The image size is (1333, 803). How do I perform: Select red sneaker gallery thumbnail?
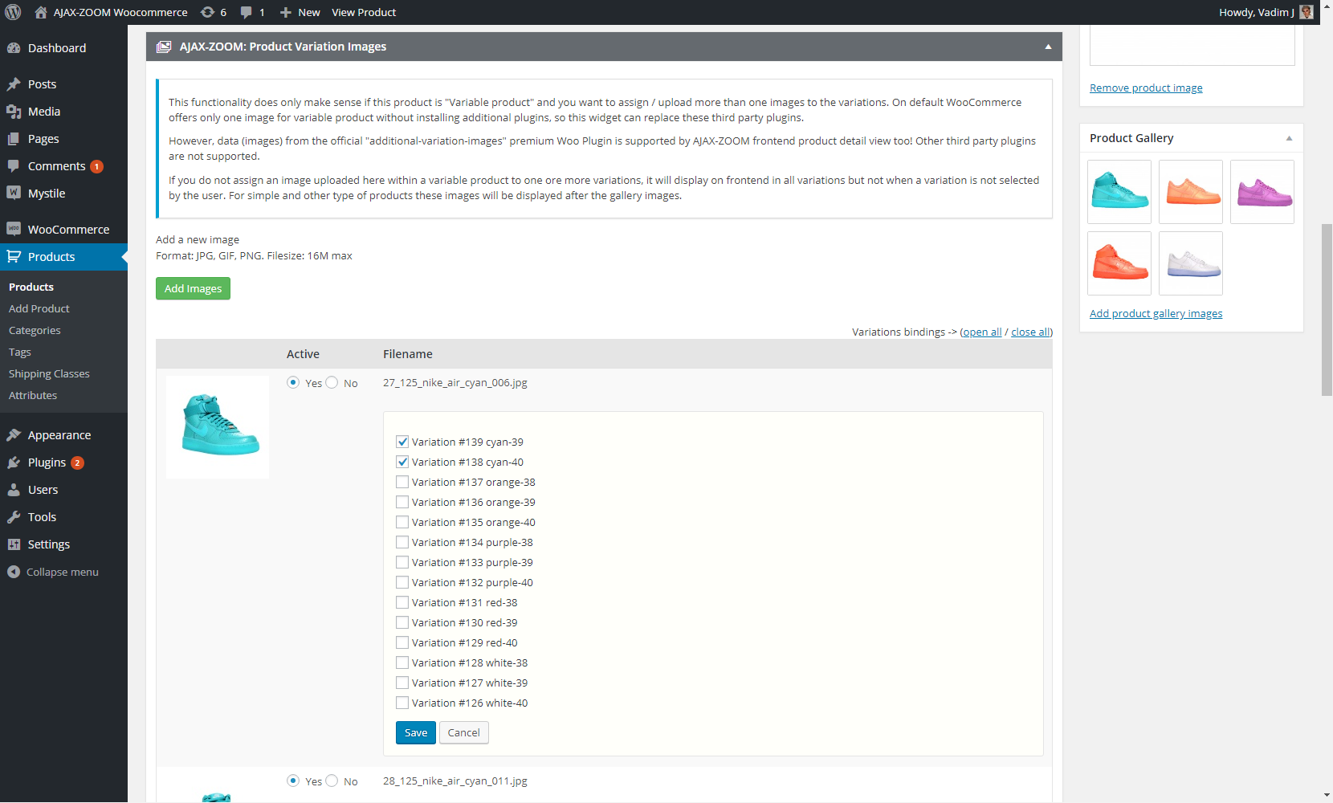pyautogui.click(x=1119, y=263)
